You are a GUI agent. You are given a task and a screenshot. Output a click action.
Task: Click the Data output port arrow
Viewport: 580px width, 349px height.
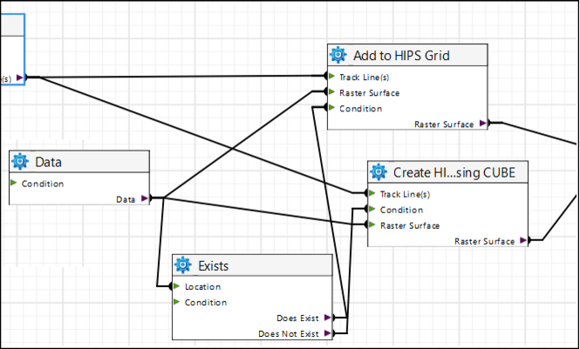[x=144, y=199]
